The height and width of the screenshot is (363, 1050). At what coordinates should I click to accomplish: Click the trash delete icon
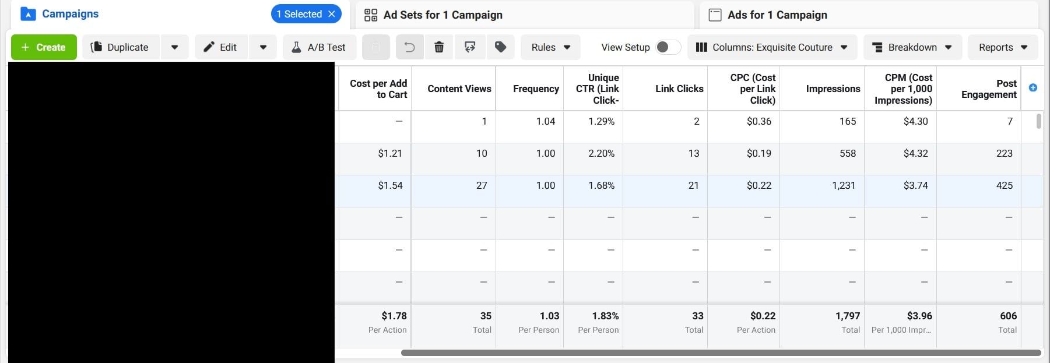440,47
